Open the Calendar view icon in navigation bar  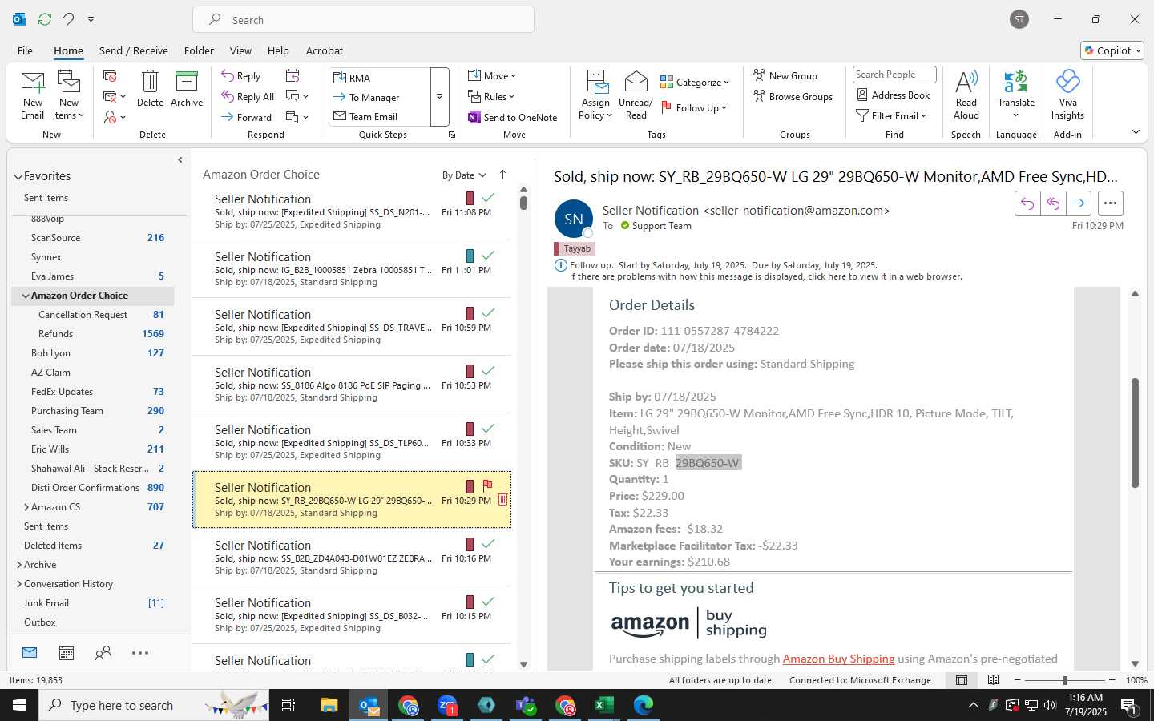coord(67,653)
